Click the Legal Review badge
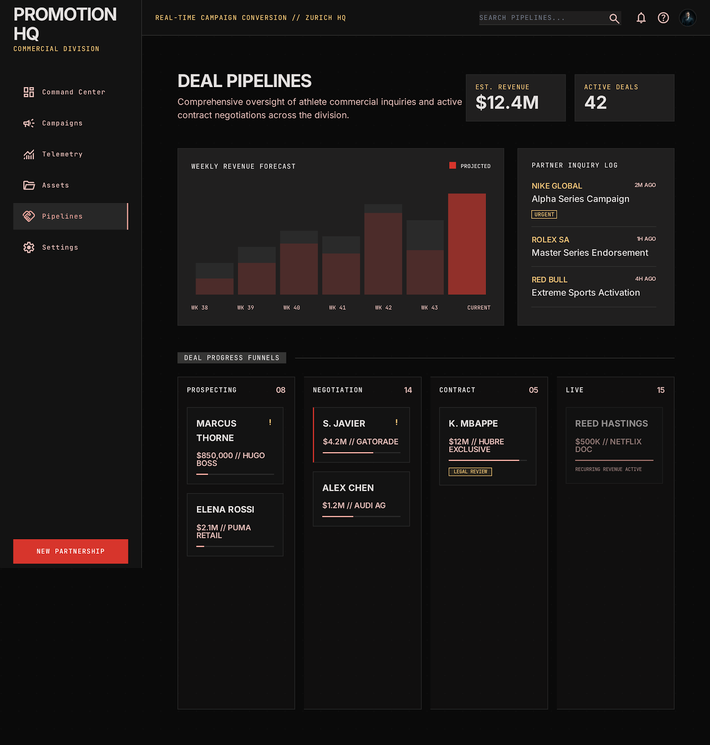This screenshot has width=710, height=745. pyautogui.click(x=470, y=472)
